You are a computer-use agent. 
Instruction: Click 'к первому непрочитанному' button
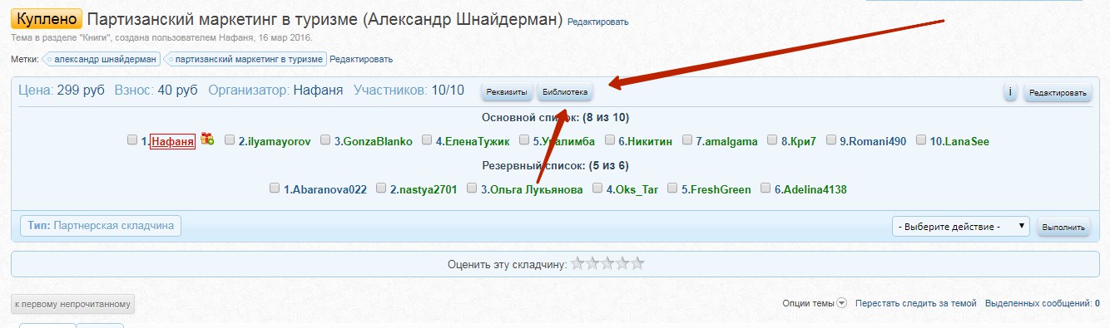pos(72,304)
